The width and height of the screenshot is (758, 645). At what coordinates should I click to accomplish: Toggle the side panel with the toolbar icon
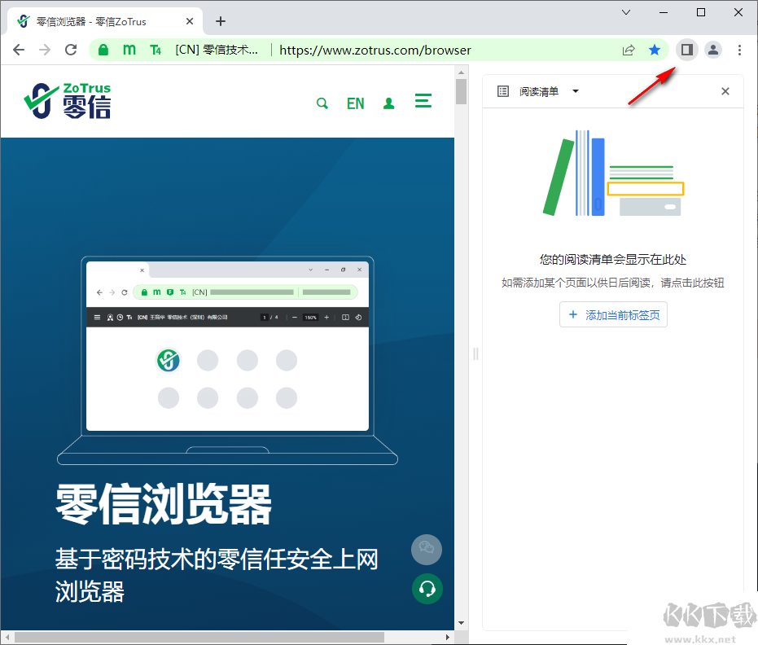pyautogui.click(x=686, y=50)
